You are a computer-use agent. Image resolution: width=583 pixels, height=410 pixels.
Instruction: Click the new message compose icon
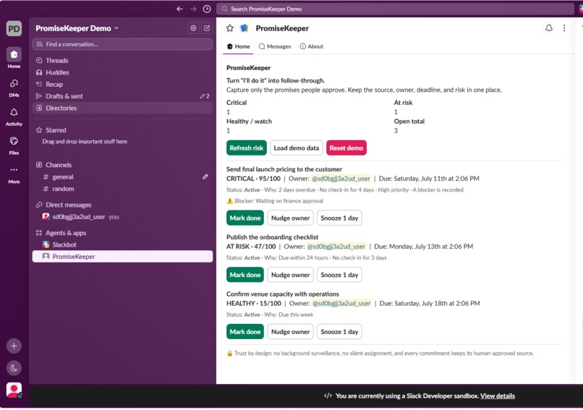pos(207,28)
